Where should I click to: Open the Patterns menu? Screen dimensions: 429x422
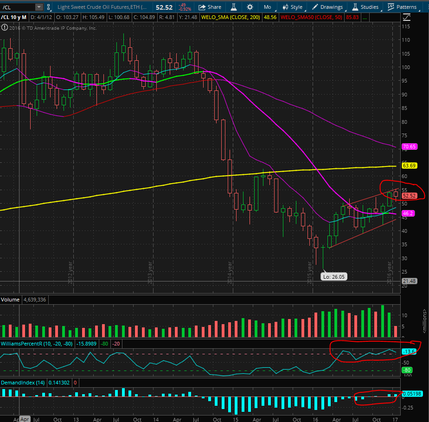[403, 7]
